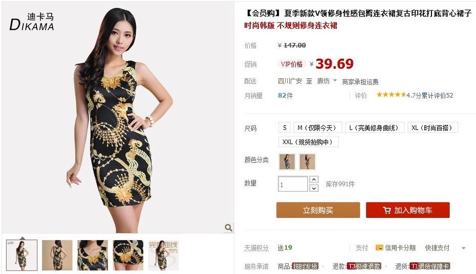
Task: View the back-view dress thumbnail
Action: point(57,255)
